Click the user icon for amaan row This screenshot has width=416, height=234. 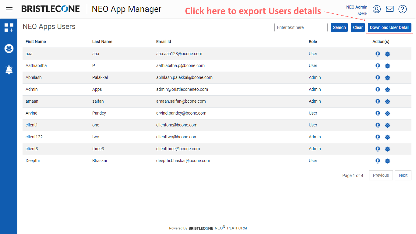click(x=378, y=101)
